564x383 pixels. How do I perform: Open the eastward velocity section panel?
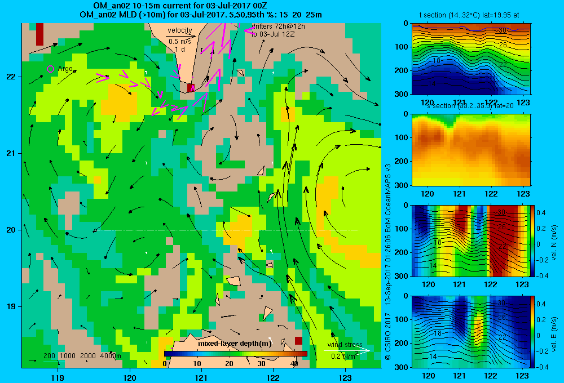[x=471, y=332]
